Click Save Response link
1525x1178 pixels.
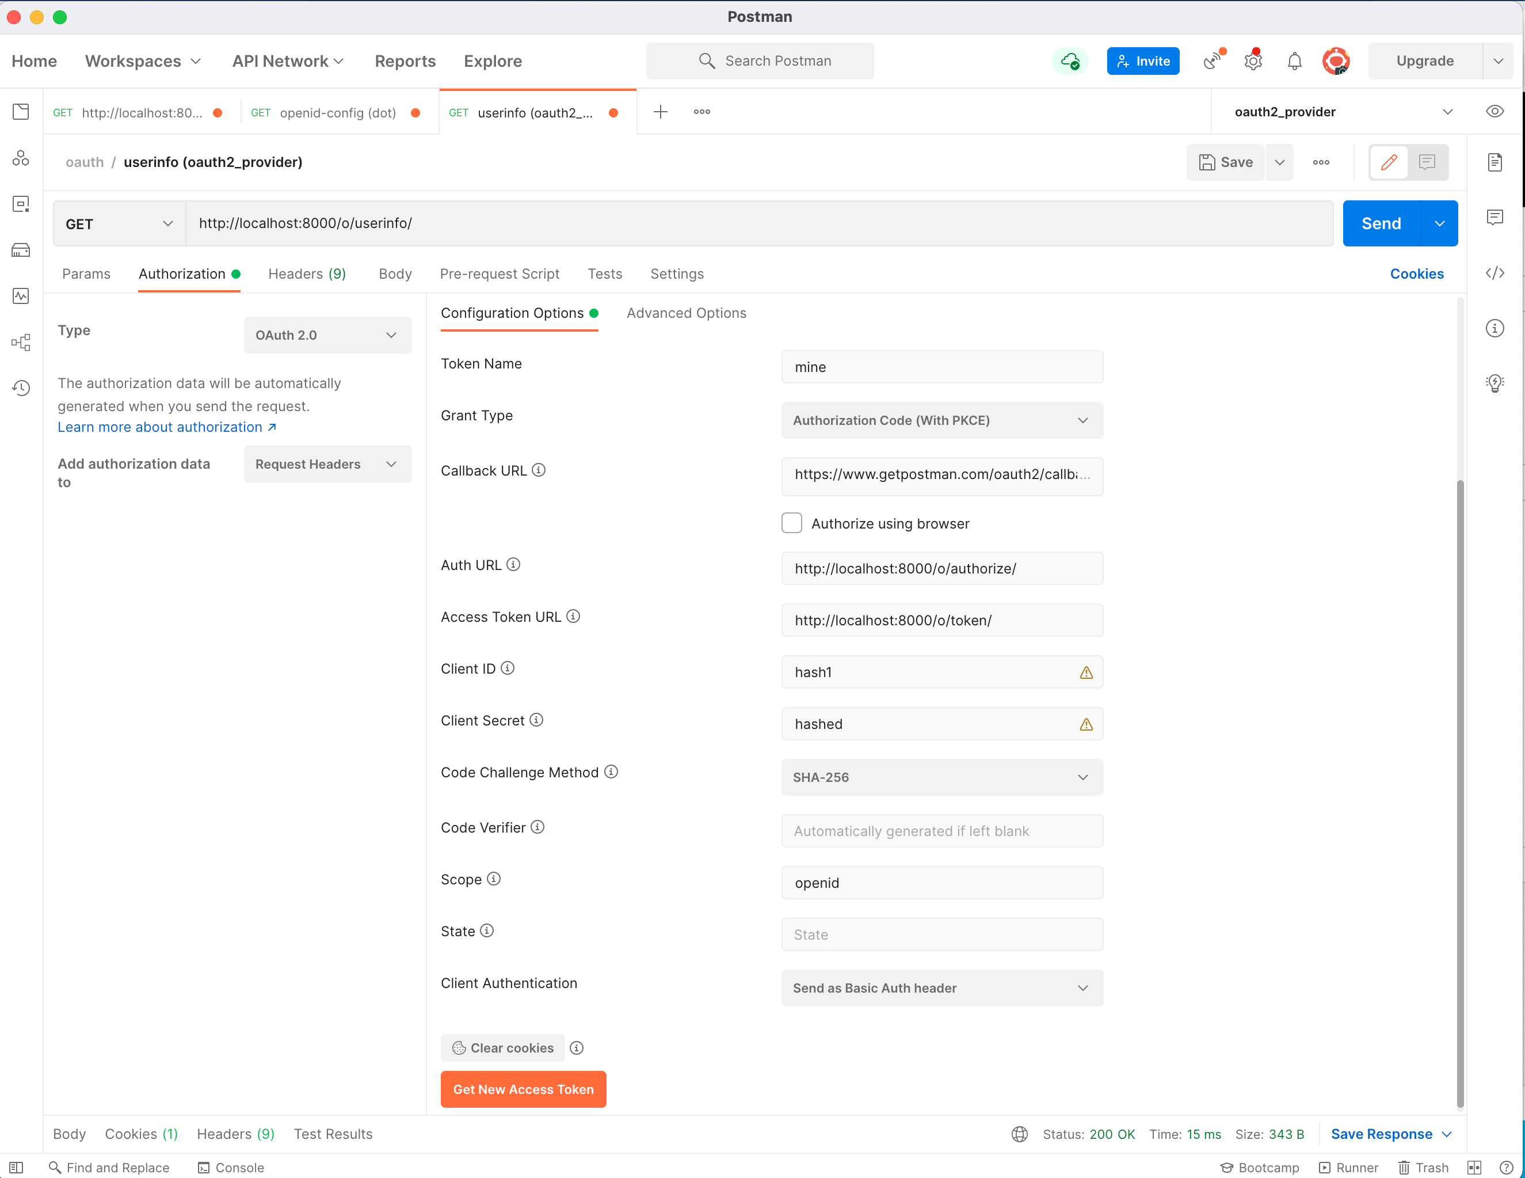[1381, 1134]
